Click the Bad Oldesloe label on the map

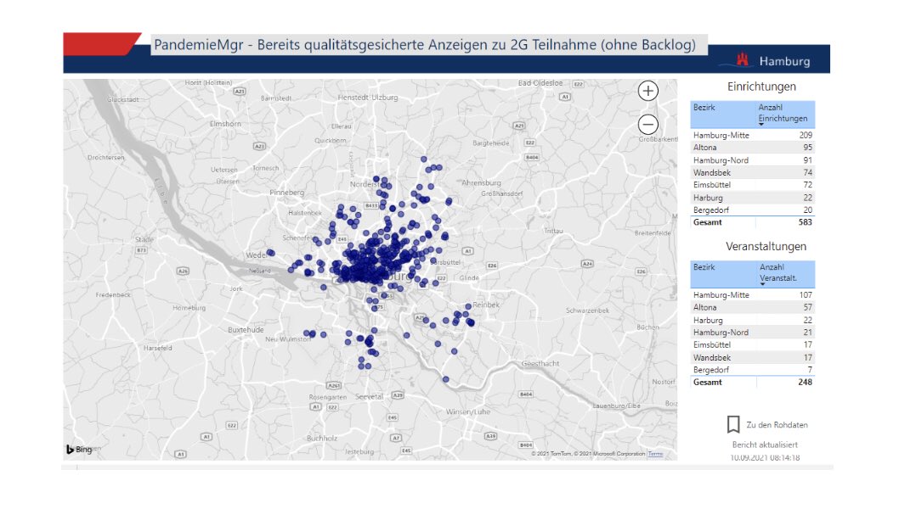(540, 83)
